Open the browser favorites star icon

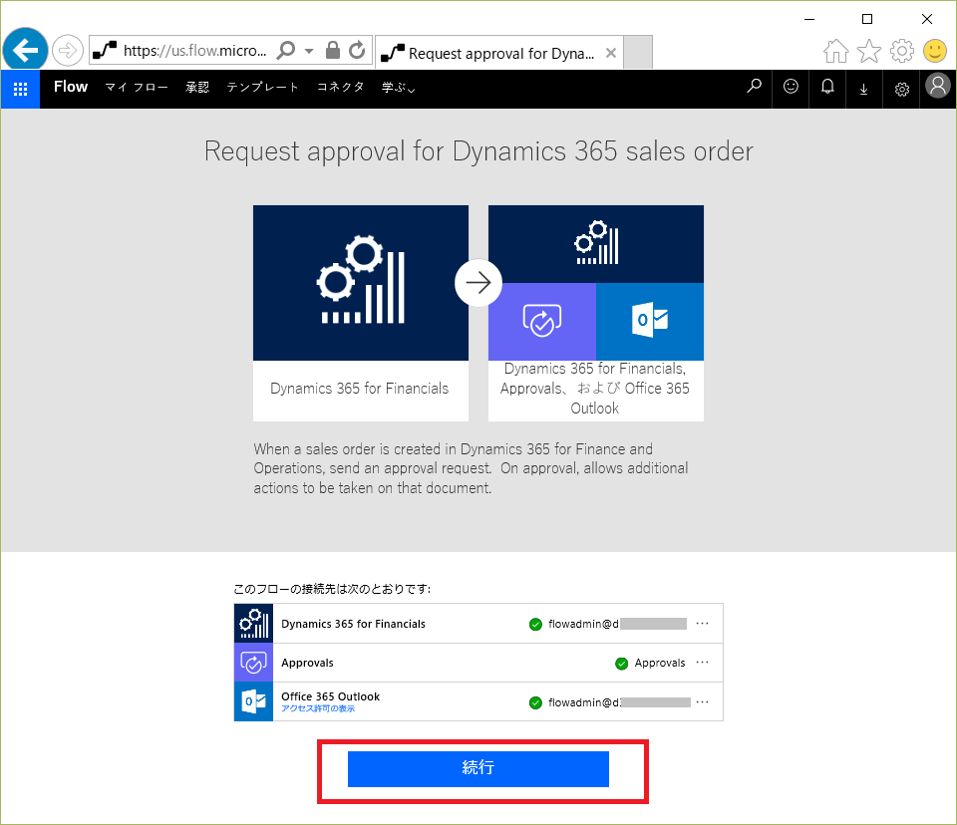point(869,51)
